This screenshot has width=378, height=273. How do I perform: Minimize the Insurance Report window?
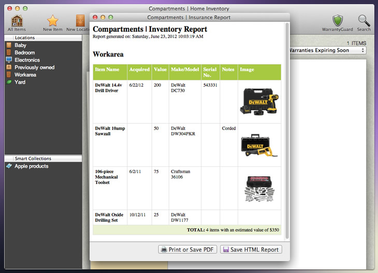pyautogui.click(x=103, y=18)
